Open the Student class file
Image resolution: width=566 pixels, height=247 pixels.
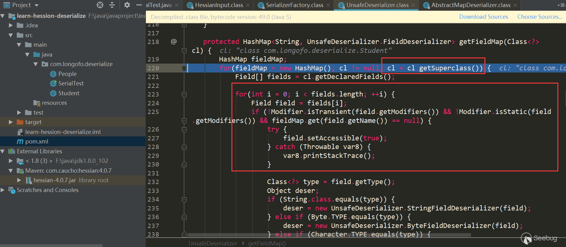click(x=69, y=93)
